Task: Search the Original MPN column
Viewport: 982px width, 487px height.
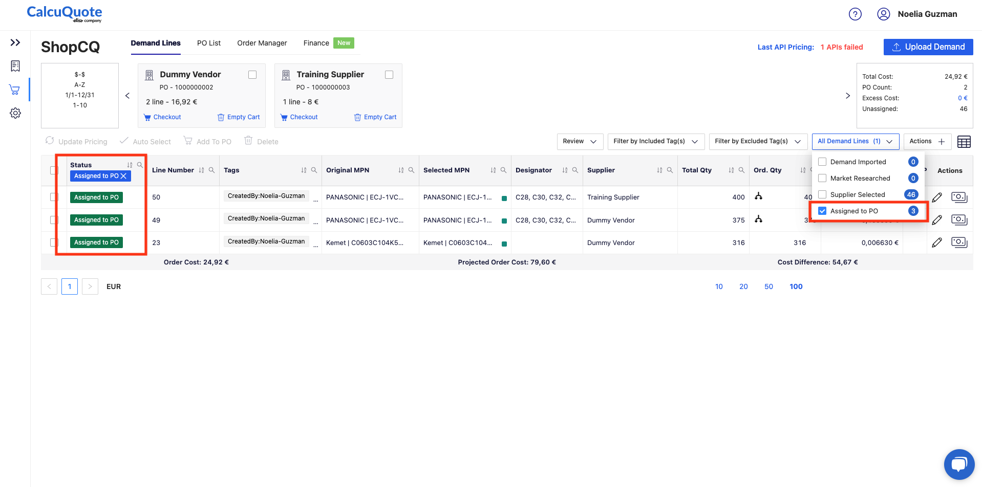Action: click(411, 170)
